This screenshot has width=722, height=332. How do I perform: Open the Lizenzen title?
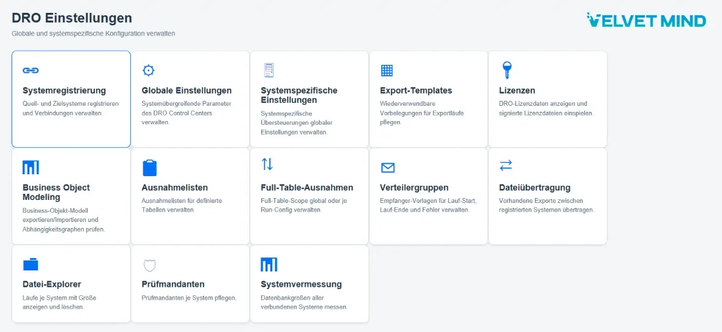tap(516, 90)
